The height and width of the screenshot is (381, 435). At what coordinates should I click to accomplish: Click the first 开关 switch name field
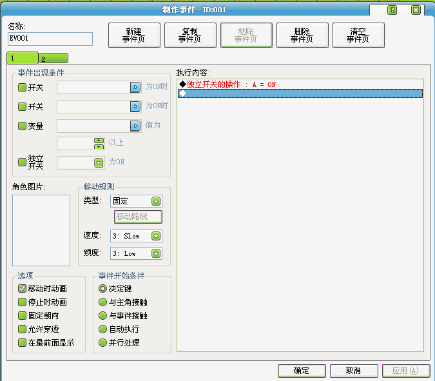pos(93,87)
